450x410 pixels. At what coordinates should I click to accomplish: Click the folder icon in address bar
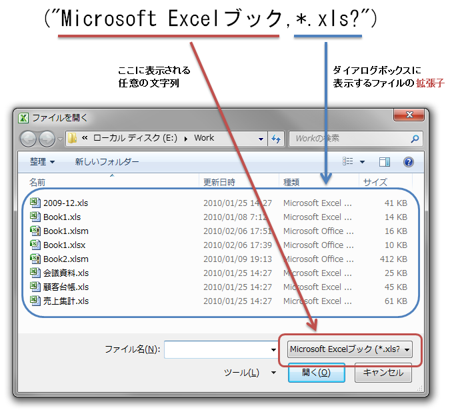click(72, 138)
